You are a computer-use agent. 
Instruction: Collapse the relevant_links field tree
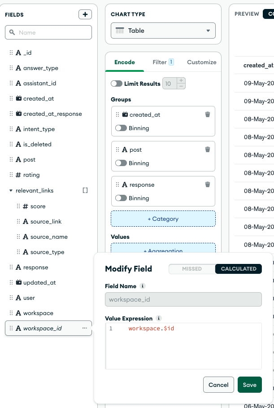click(x=11, y=191)
